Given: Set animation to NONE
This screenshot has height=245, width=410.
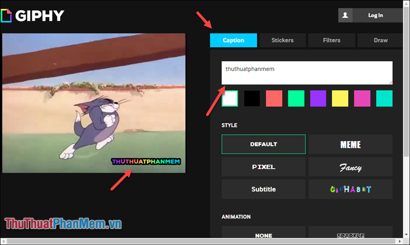Looking at the screenshot, I should click(263, 232).
